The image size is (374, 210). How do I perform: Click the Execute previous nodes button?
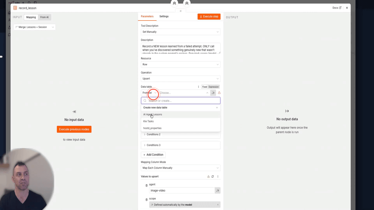74,129
